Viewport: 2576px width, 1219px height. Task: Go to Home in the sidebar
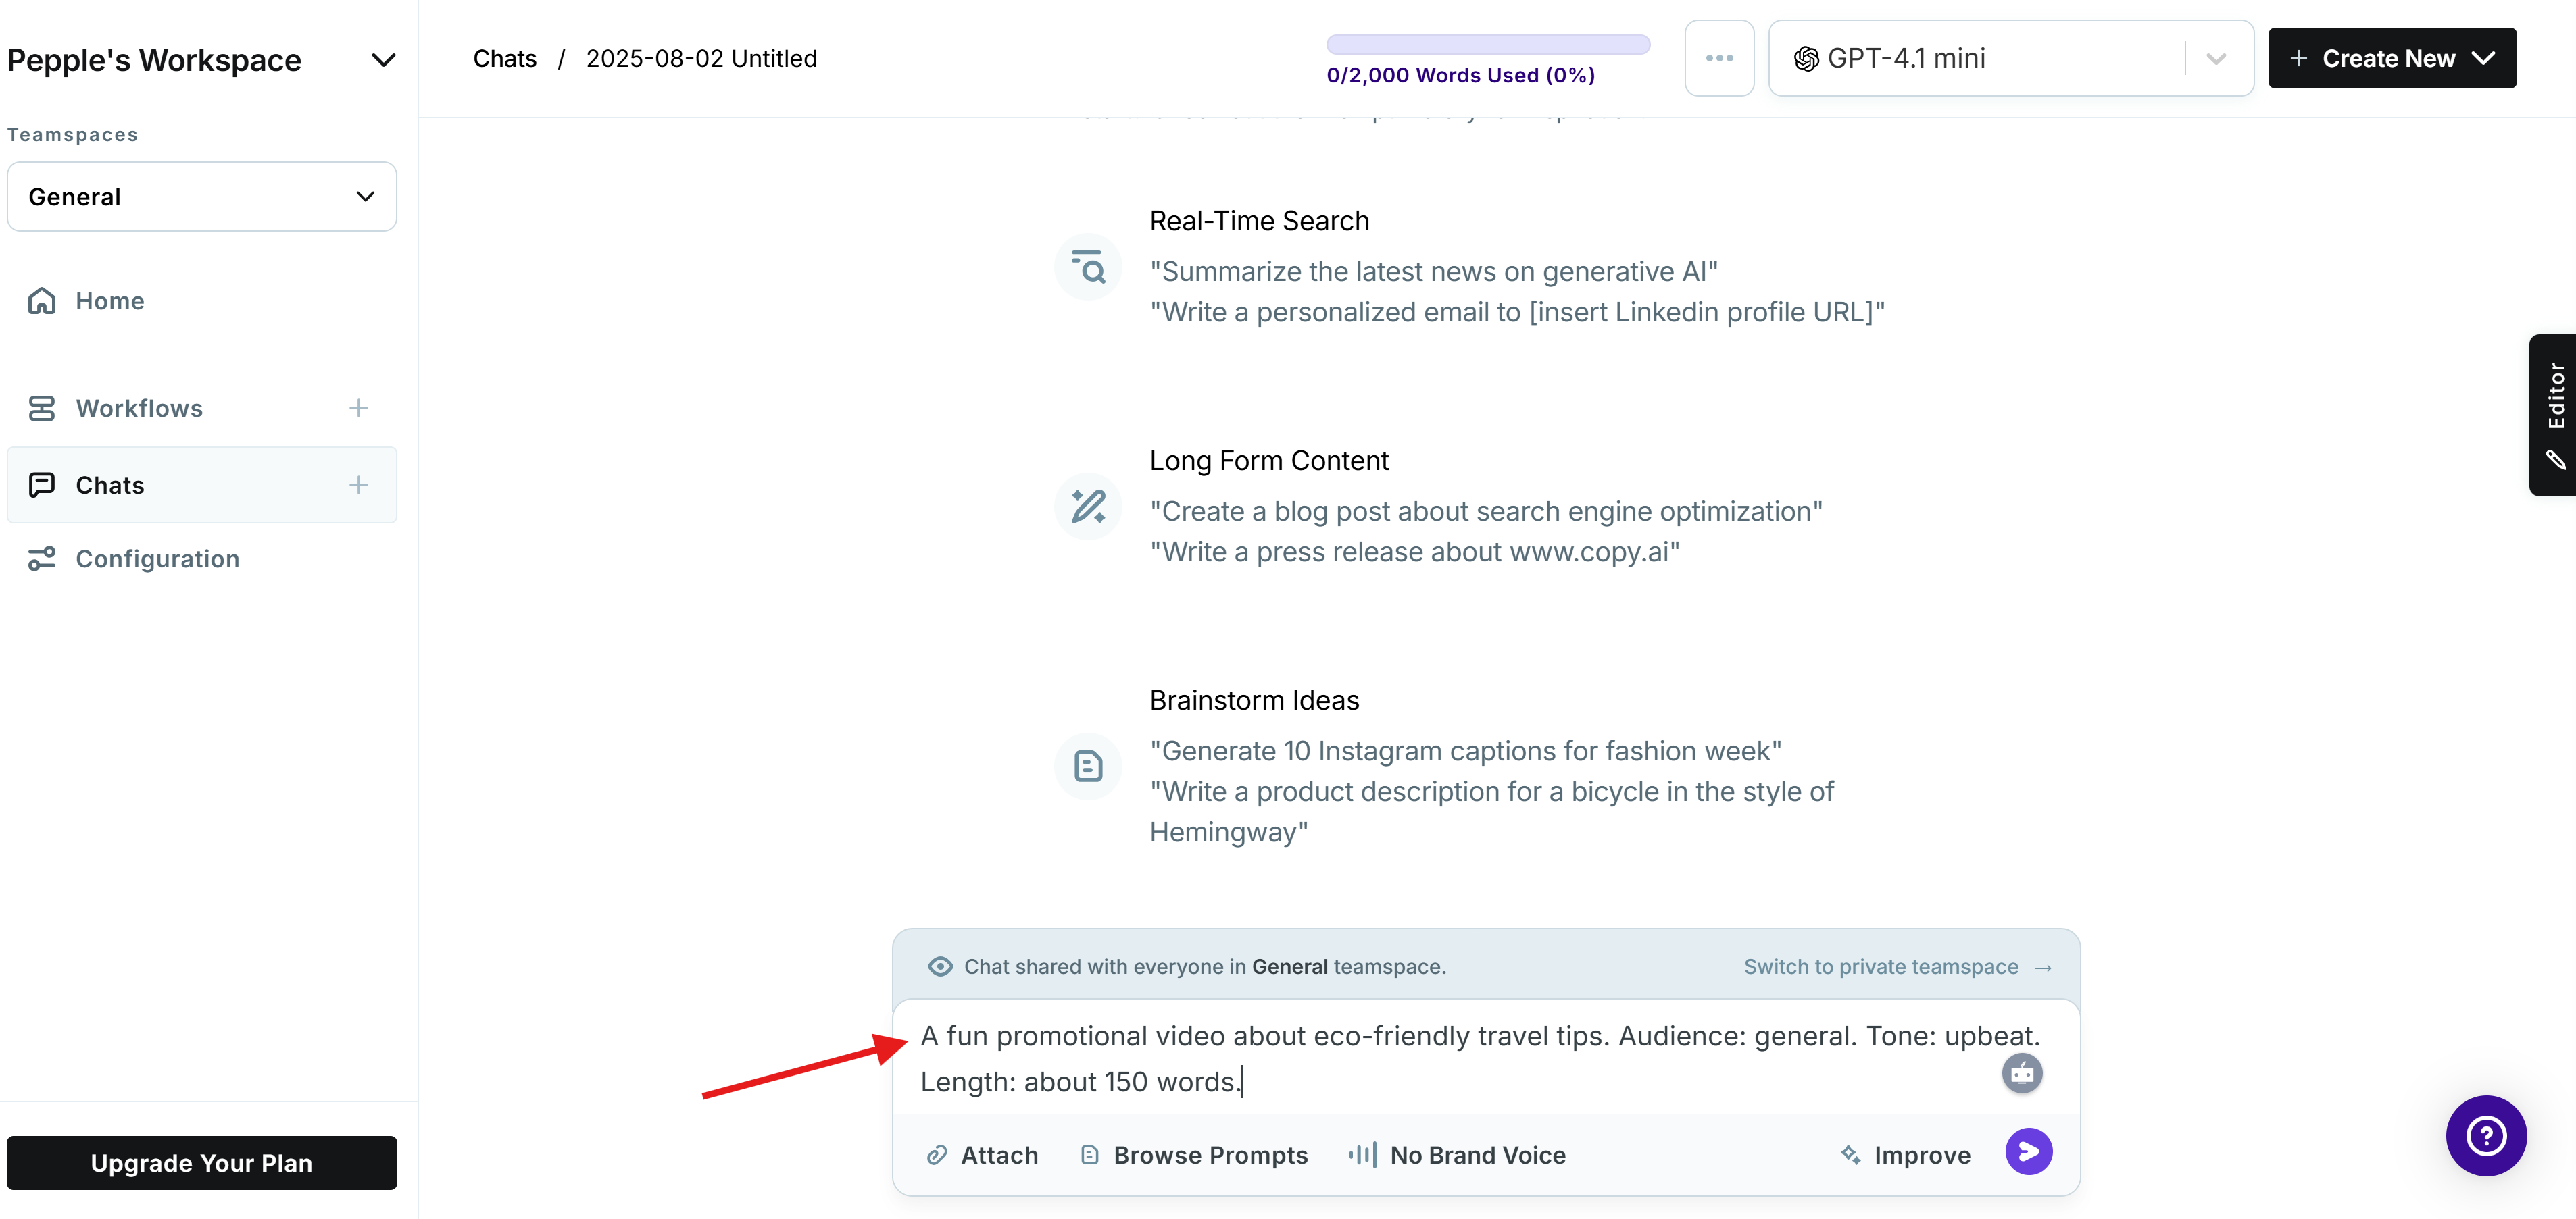(x=109, y=301)
